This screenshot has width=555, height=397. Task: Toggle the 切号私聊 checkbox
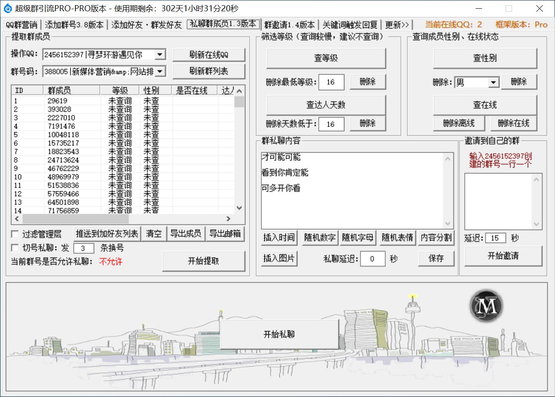[15, 248]
